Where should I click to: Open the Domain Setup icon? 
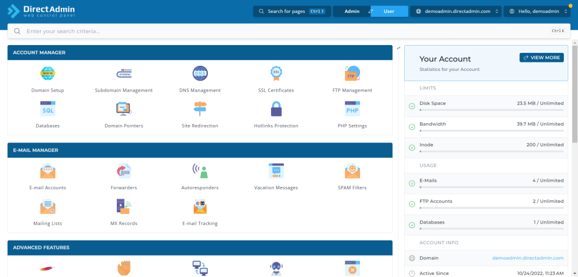47,74
